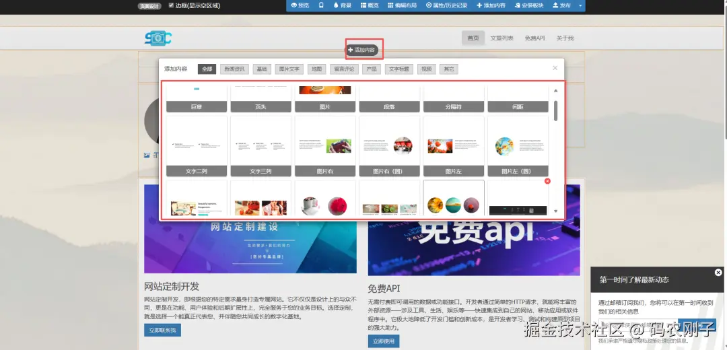Open 安装板块 from the toolbar

[x=529, y=5]
